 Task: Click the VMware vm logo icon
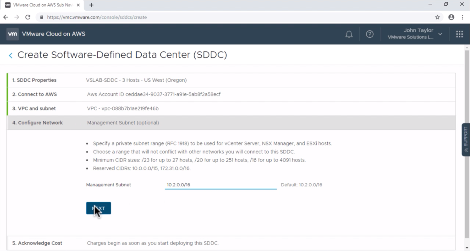[13, 34]
